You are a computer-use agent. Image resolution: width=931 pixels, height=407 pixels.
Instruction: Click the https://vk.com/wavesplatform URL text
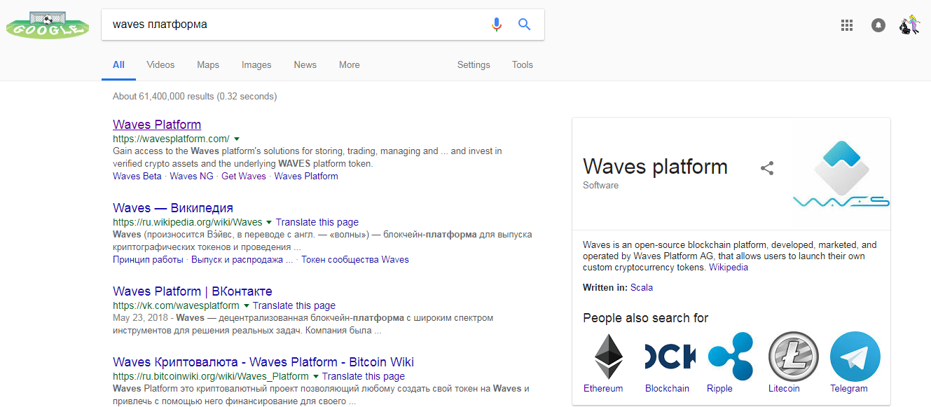176,305
